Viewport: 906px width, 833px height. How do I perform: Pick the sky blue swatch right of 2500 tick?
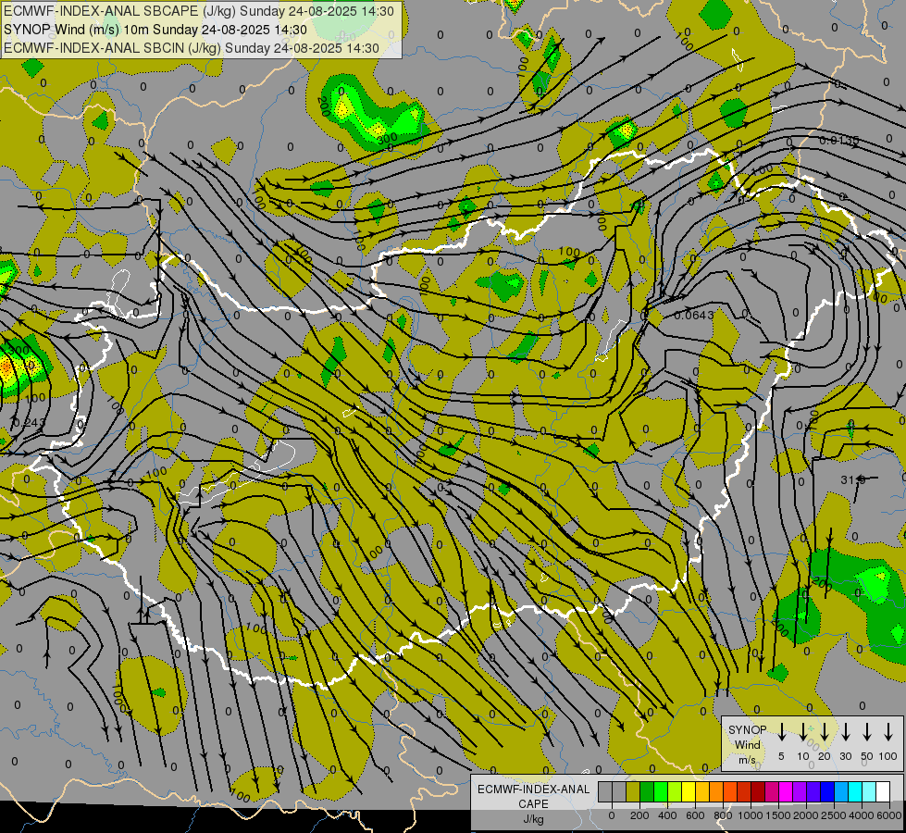point(842,792)
